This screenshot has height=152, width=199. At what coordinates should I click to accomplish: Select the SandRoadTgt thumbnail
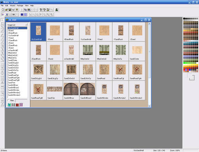121,71
